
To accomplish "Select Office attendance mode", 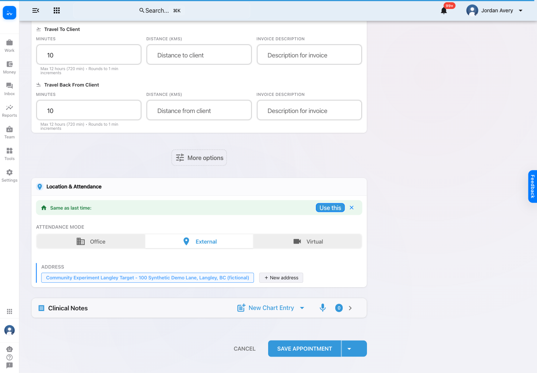I will (91, 242).
